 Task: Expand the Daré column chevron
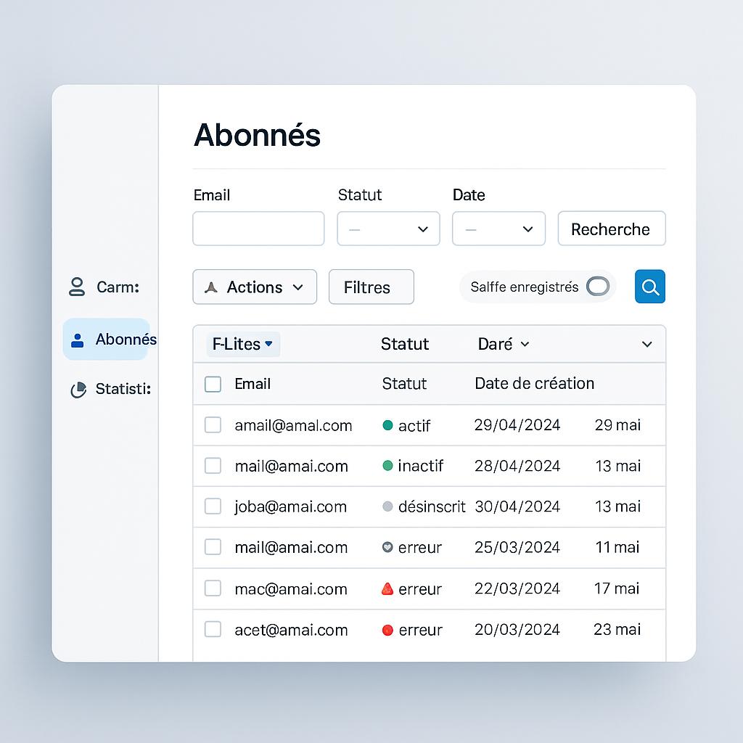(x=524, y=344)
